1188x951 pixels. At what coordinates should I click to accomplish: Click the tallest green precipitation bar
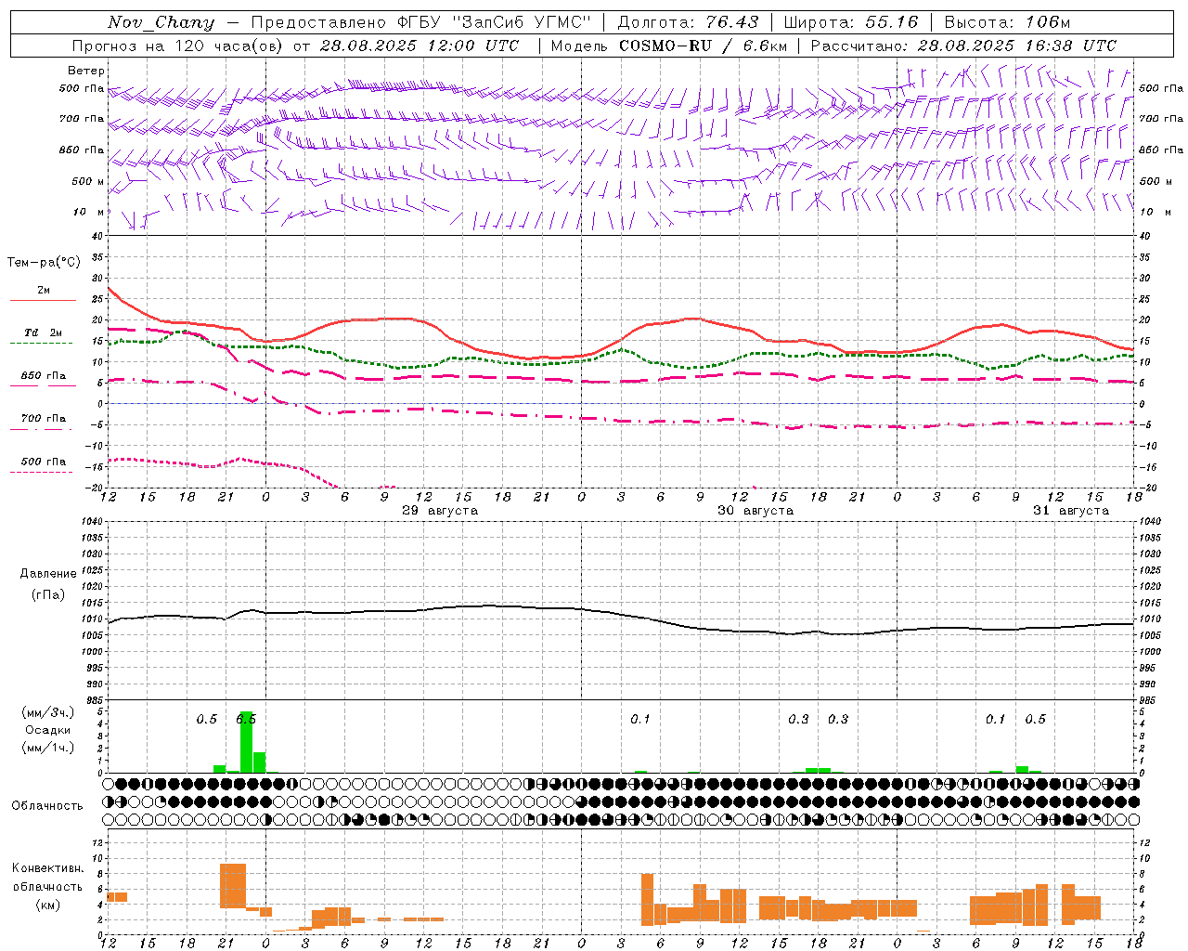246,742
